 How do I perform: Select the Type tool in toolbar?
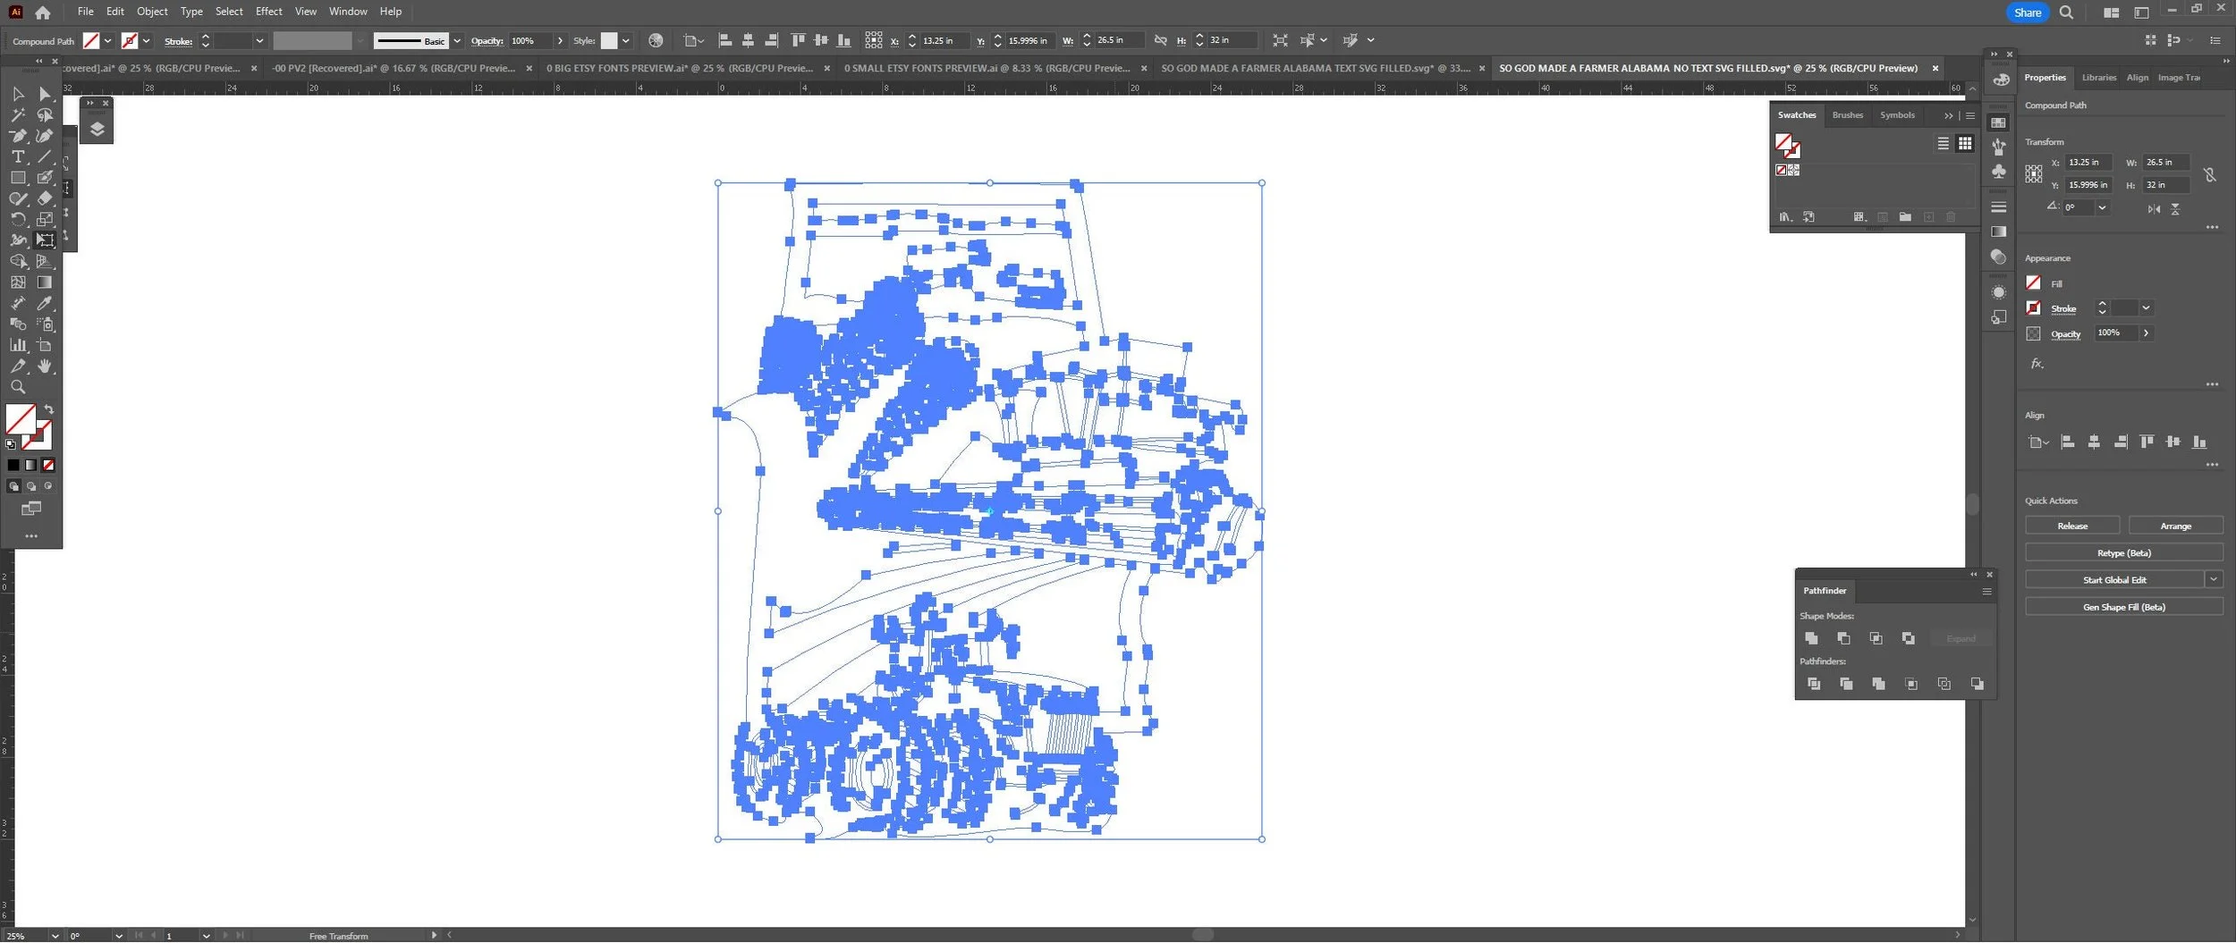click(18, 157)
